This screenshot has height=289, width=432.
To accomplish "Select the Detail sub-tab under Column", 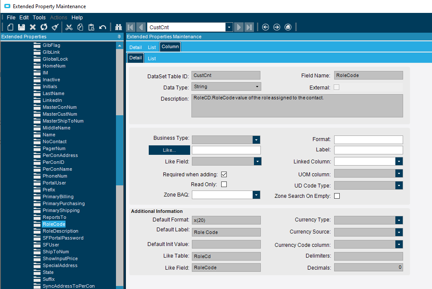I will click(x=135, y=58).
